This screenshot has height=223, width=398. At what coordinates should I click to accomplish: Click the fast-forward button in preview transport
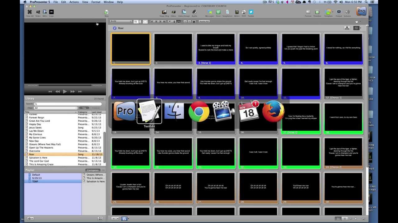[x=72, y=92]
